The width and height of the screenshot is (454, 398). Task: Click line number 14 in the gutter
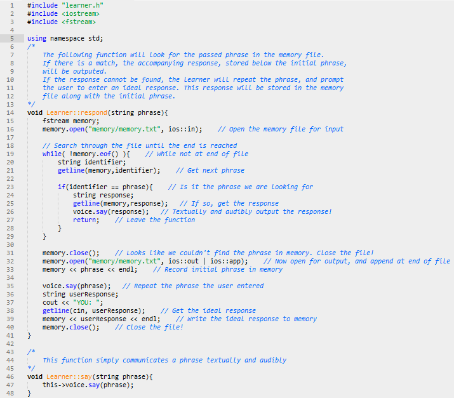(x=10, y=112)
